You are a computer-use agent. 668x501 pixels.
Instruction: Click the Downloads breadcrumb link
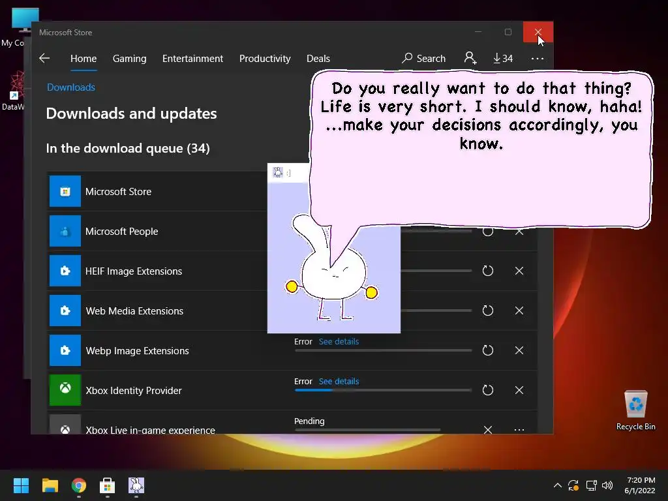click(70, 87)
